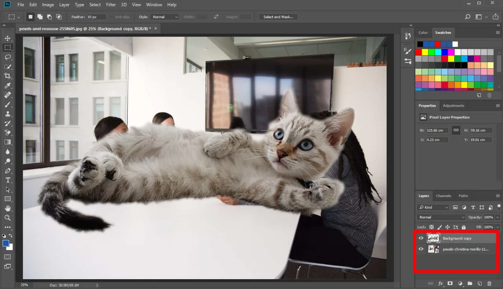The image size is (503, 289).
Task: Click the Feather input field
Action: pyautogui.click(x=96, y=17)
